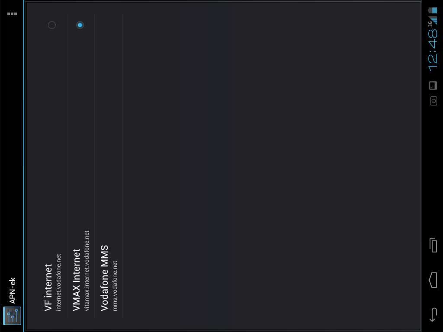
Task: Select the VMAX Internet radio button
Action: 80,25
